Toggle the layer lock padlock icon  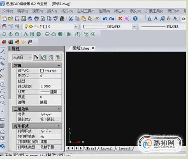tap(40, 27)
